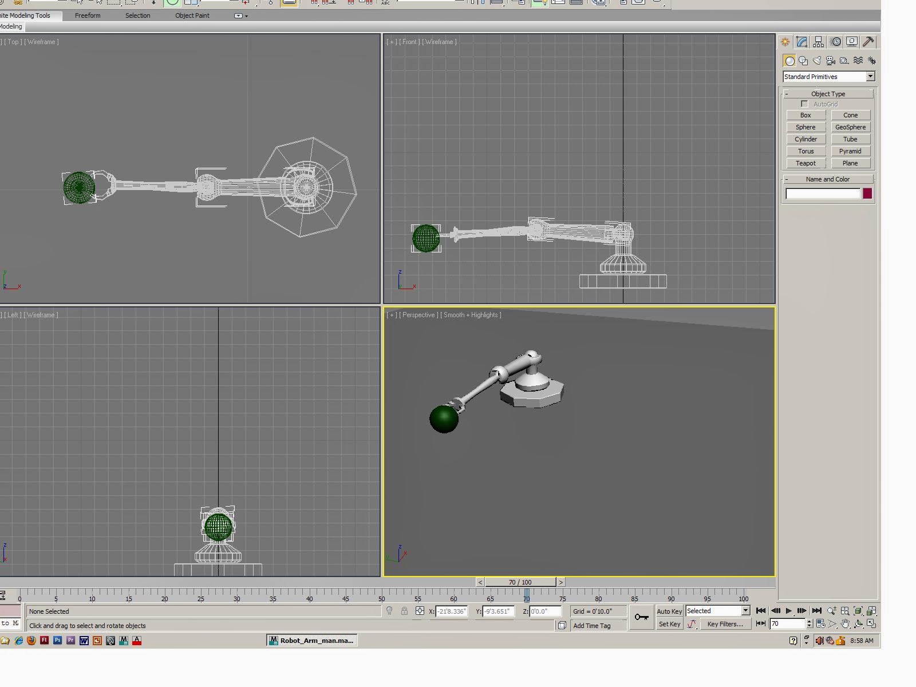Switch to the Freeform ribbon tab
The image size is (916, 687).
click(x=88, y=15)
